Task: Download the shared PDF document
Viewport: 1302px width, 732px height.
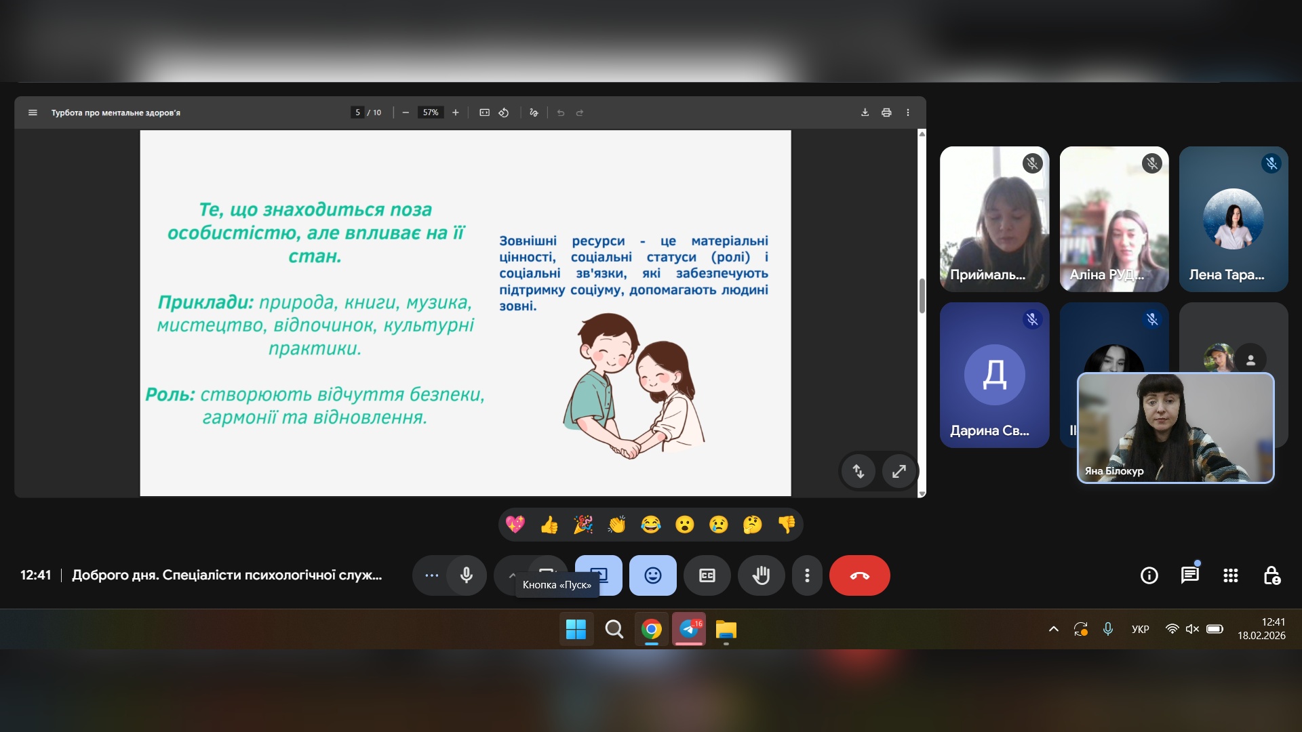Action: 865,113
